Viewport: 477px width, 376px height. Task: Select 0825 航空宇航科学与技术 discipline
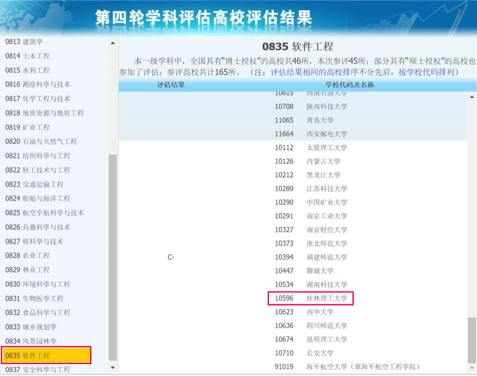[45, 213]
